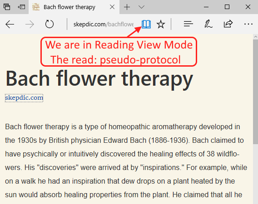Go forward with the right arrow
This screenshot has width=258, height=204.
tap(30, 24)
